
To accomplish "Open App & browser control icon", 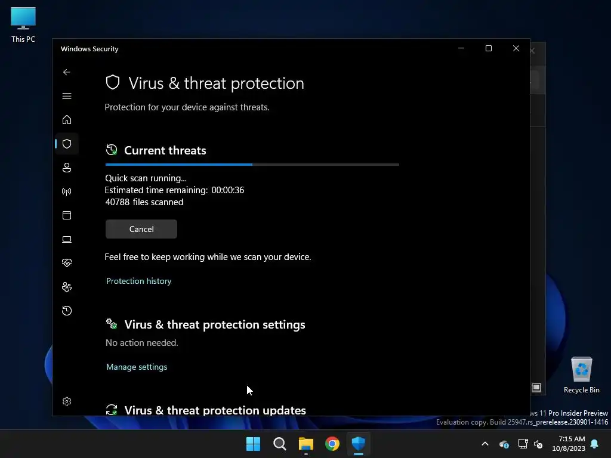I will (67, 215).
